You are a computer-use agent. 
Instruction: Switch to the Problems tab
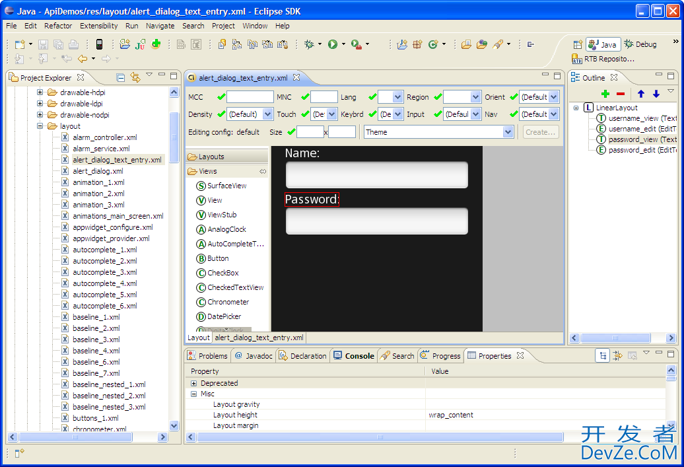click(207, 356)
